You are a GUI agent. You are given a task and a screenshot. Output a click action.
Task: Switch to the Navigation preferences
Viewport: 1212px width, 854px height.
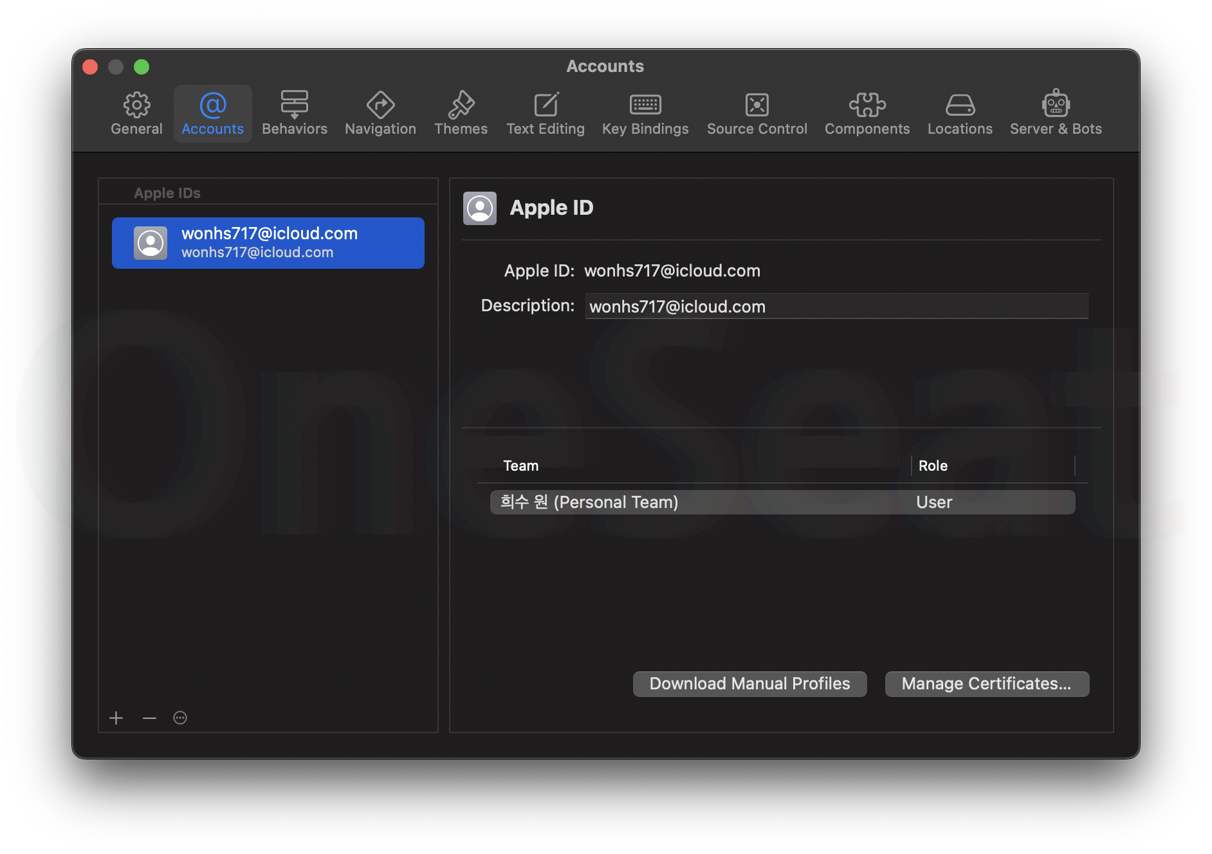pos(380,114)
